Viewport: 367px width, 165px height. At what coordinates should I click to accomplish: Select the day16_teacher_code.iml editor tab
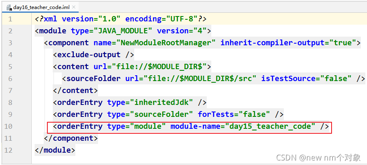point(41,7)
